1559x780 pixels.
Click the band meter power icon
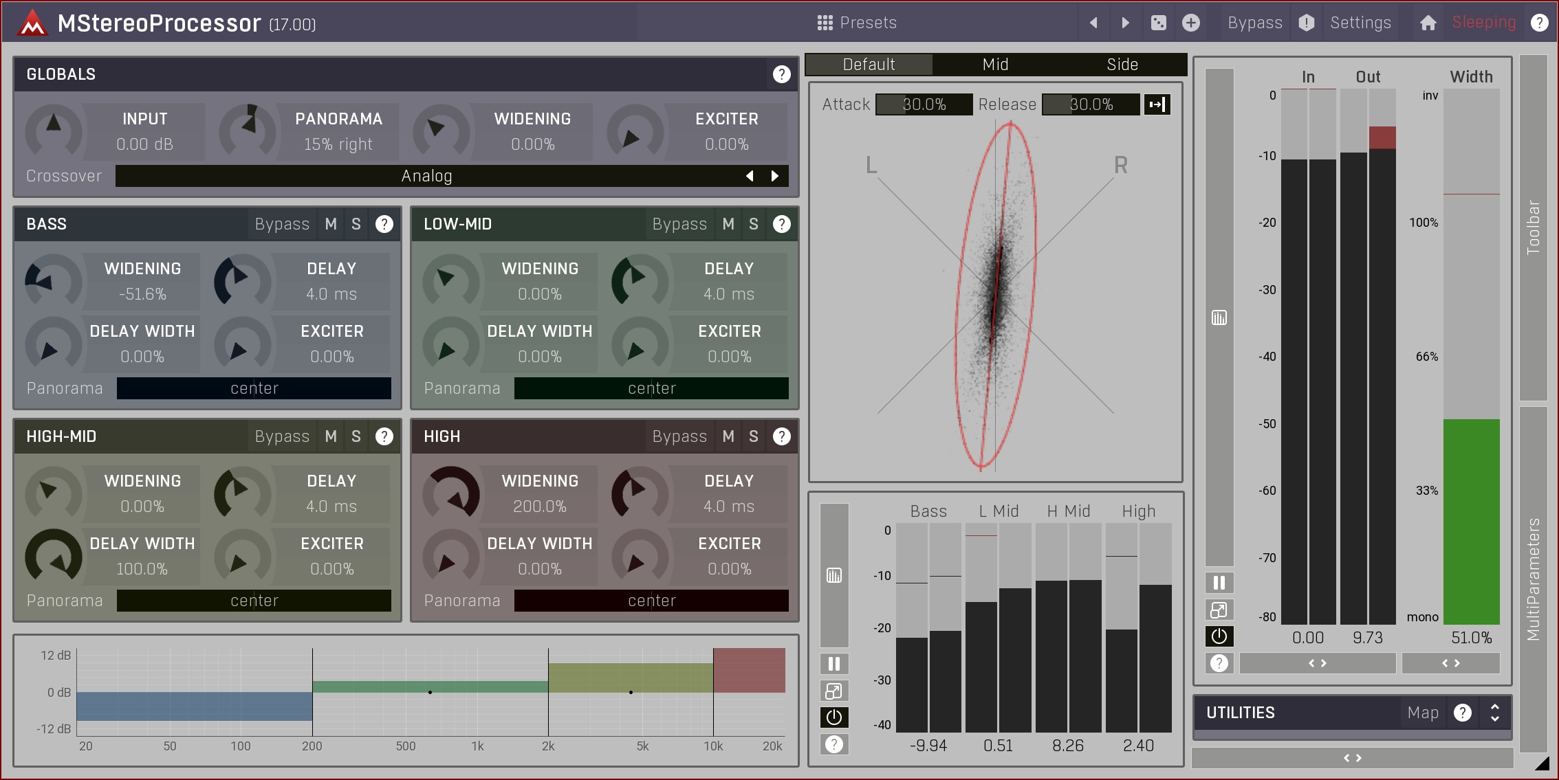834,717
